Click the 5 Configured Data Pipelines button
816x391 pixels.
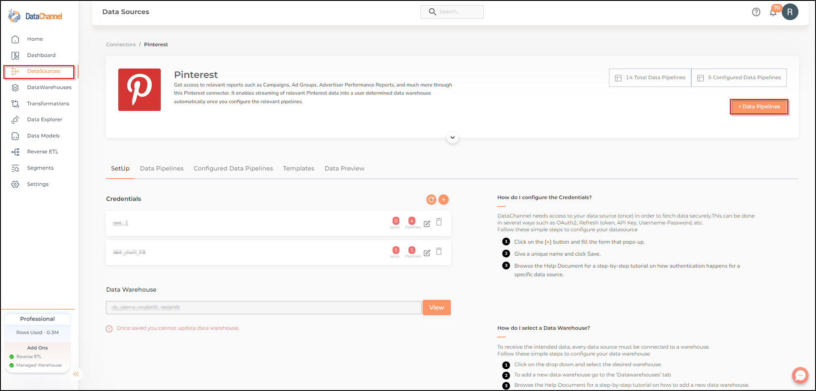739,78
